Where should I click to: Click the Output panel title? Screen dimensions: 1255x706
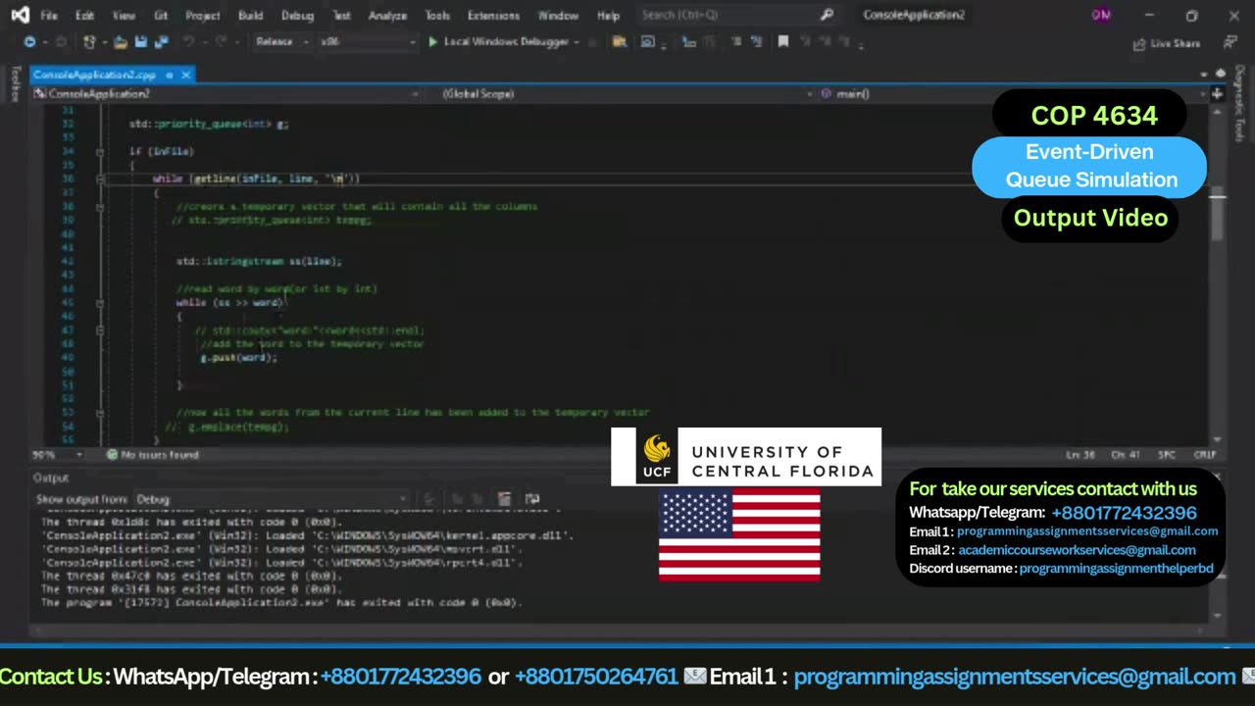click(51, 478)
